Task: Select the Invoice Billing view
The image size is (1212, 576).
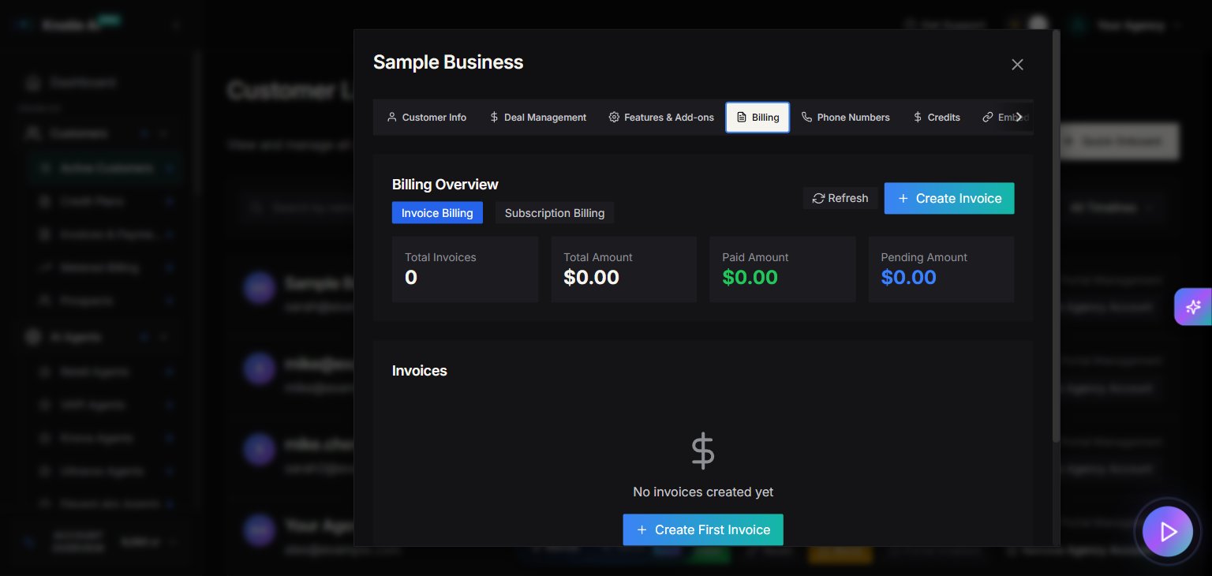Action: pyautogui.click(x=437, y=213)
